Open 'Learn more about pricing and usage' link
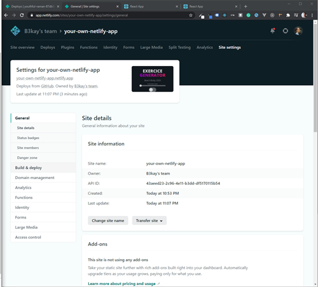The image size is (318, 287). tap(123, 284)
